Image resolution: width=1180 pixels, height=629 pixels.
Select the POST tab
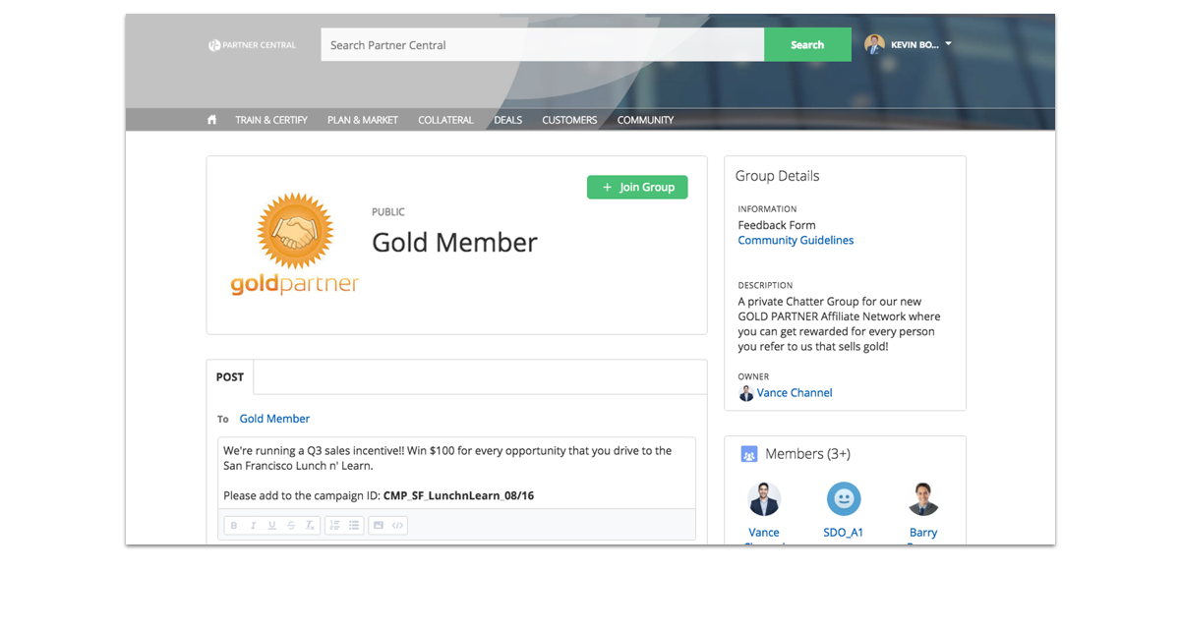coord(230,377)
